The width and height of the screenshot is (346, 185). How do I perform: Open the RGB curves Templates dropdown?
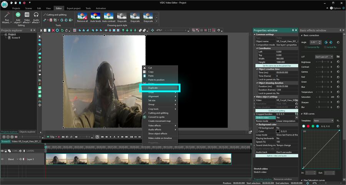point(323,120)
